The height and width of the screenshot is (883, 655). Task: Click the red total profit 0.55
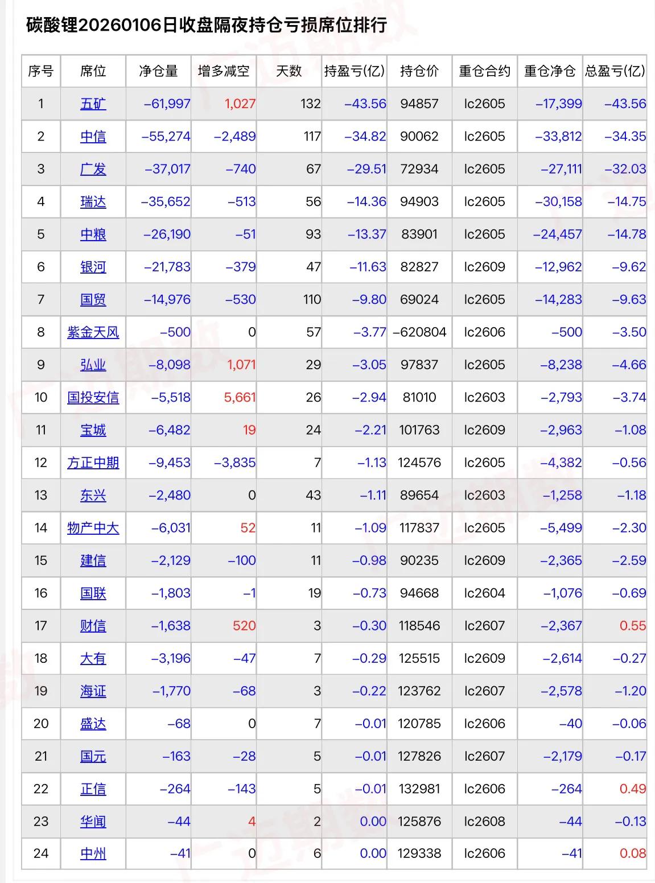[x=633, y=626]
